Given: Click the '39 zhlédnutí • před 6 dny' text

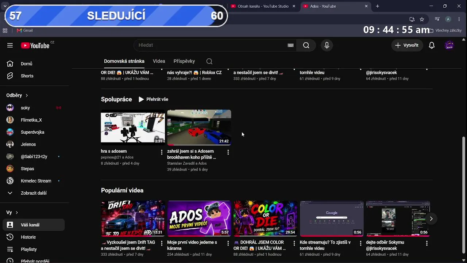Looking at the screenshot, I should pyautogui.click(x=187, y=169).
